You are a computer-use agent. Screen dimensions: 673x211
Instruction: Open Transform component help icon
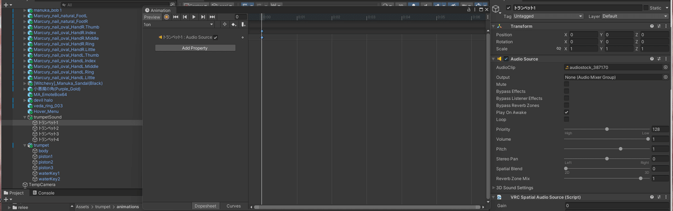pos(652,26)
